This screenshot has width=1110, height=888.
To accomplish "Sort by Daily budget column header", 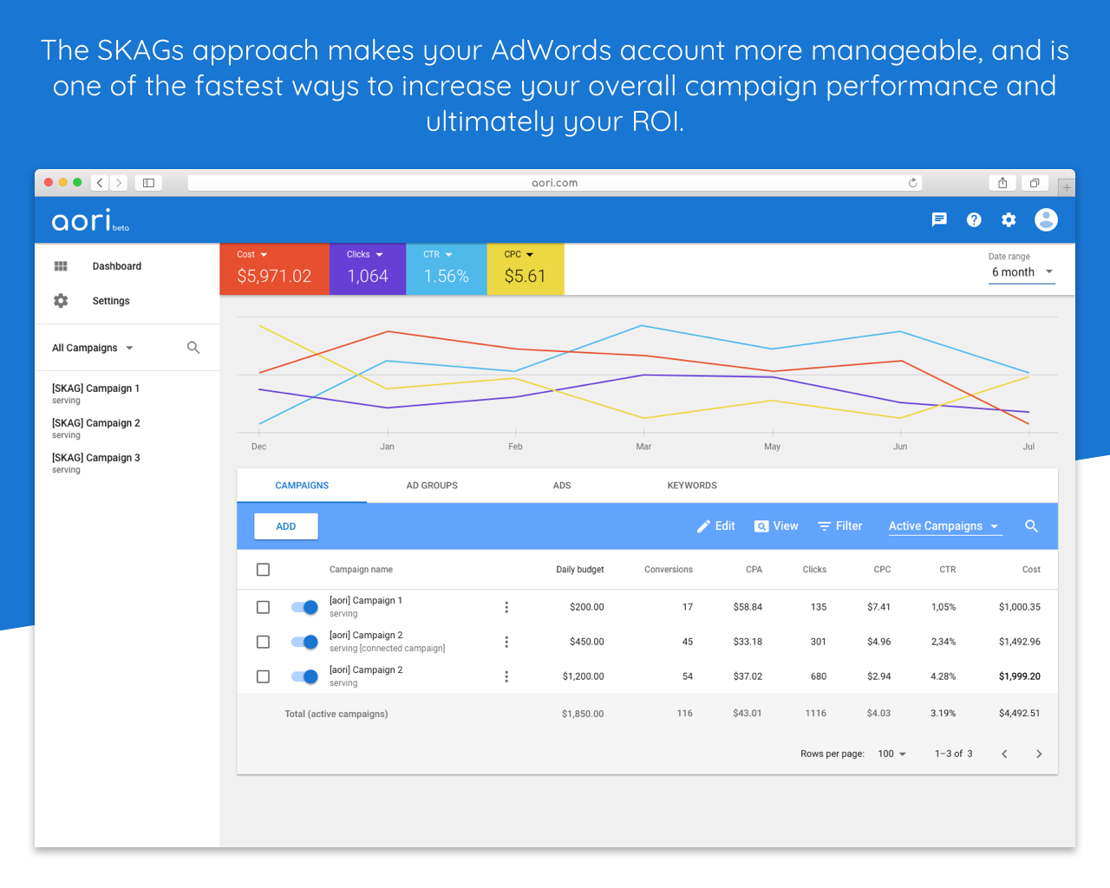I will click(x=580, y=570).
